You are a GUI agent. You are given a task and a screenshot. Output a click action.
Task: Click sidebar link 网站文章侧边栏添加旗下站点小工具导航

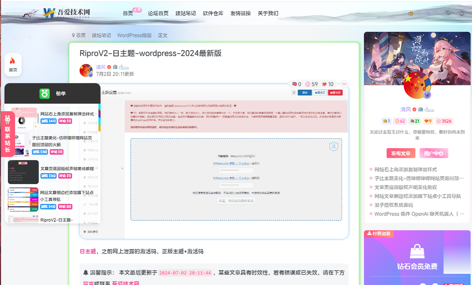tap(418, 196)
